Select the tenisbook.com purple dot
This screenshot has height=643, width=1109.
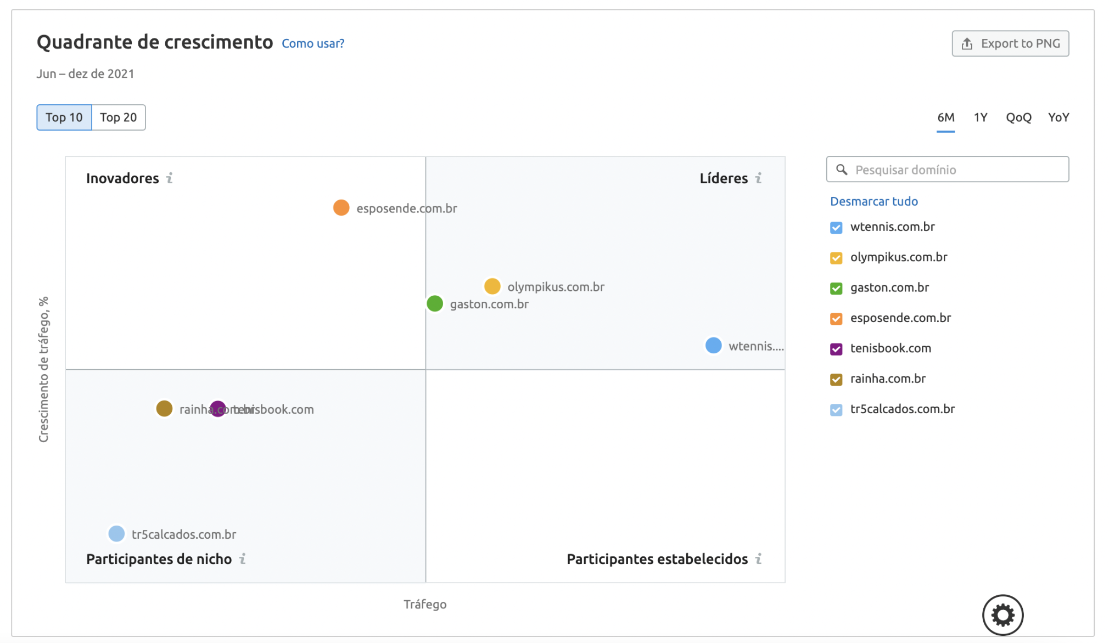[218, 409]
